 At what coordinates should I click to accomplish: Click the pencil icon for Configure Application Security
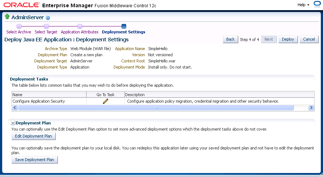(x=105, y=101)
